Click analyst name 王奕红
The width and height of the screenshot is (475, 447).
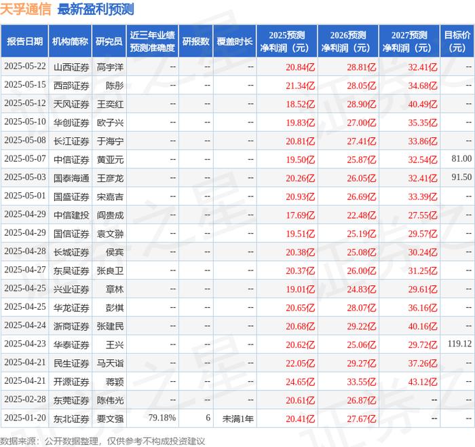coord(110,104)
